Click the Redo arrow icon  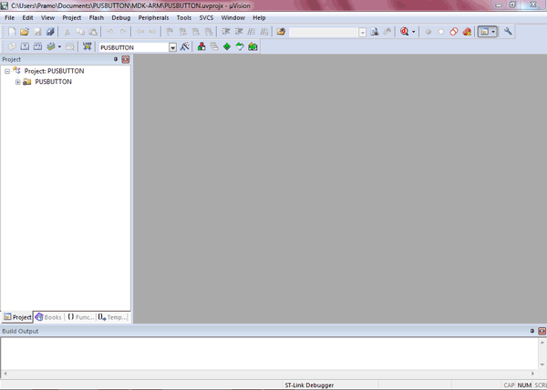coord(123,32)
